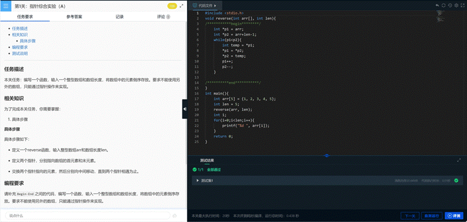Jump to 任务描述 link in outline
Viewport: 467px width, 222px height.
[20, 29]
